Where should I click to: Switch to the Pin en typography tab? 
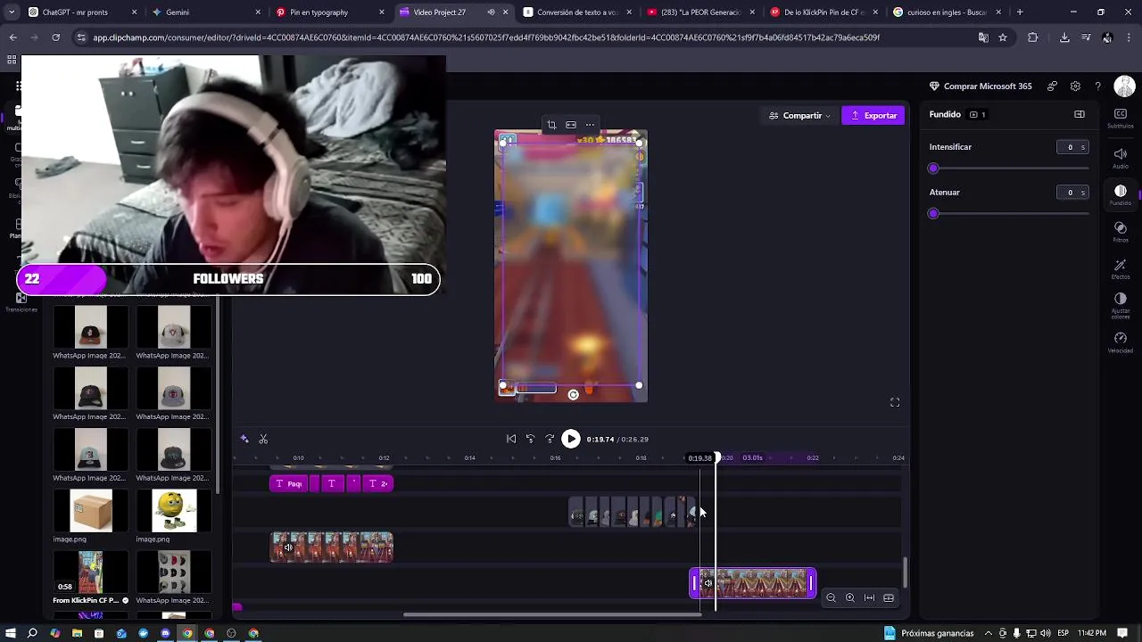[330, 12]
